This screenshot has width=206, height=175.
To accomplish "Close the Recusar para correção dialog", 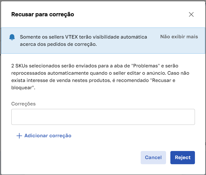I will [x=191, y=15].
